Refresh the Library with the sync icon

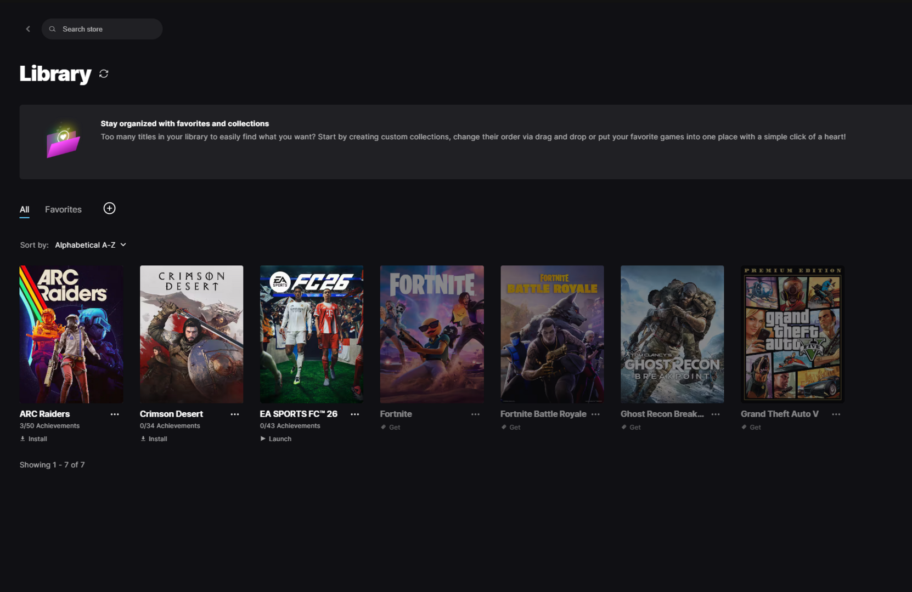tap(104, 73)
